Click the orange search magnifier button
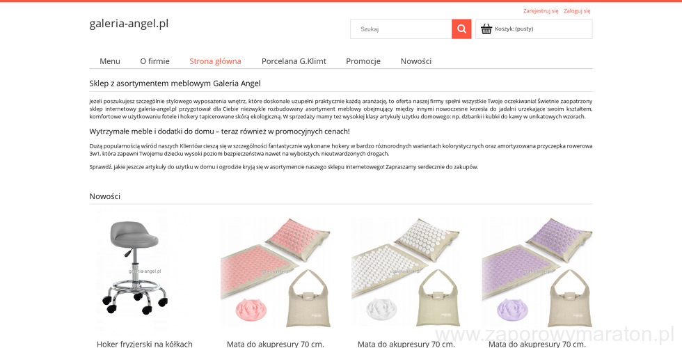The image size is (682, 348). (461, 29)
